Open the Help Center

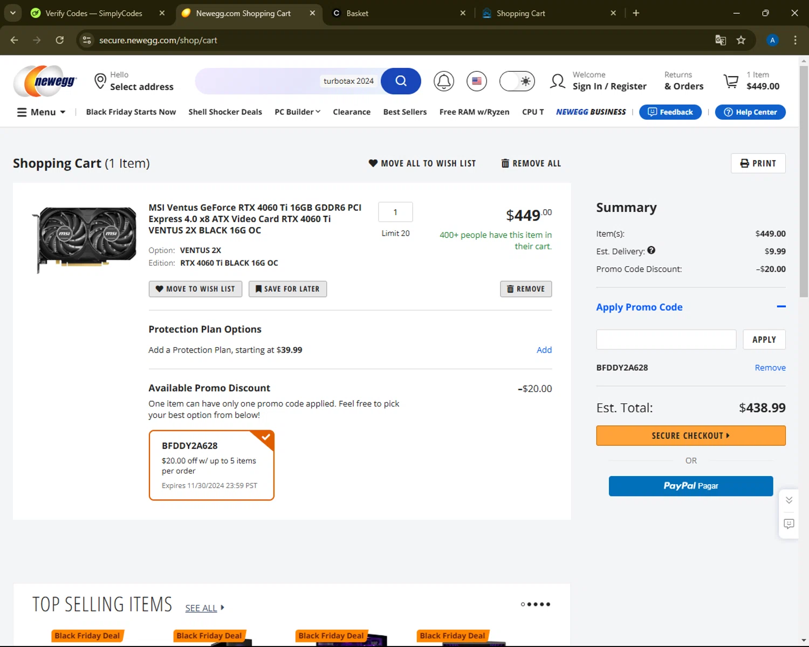pos(750,112)
